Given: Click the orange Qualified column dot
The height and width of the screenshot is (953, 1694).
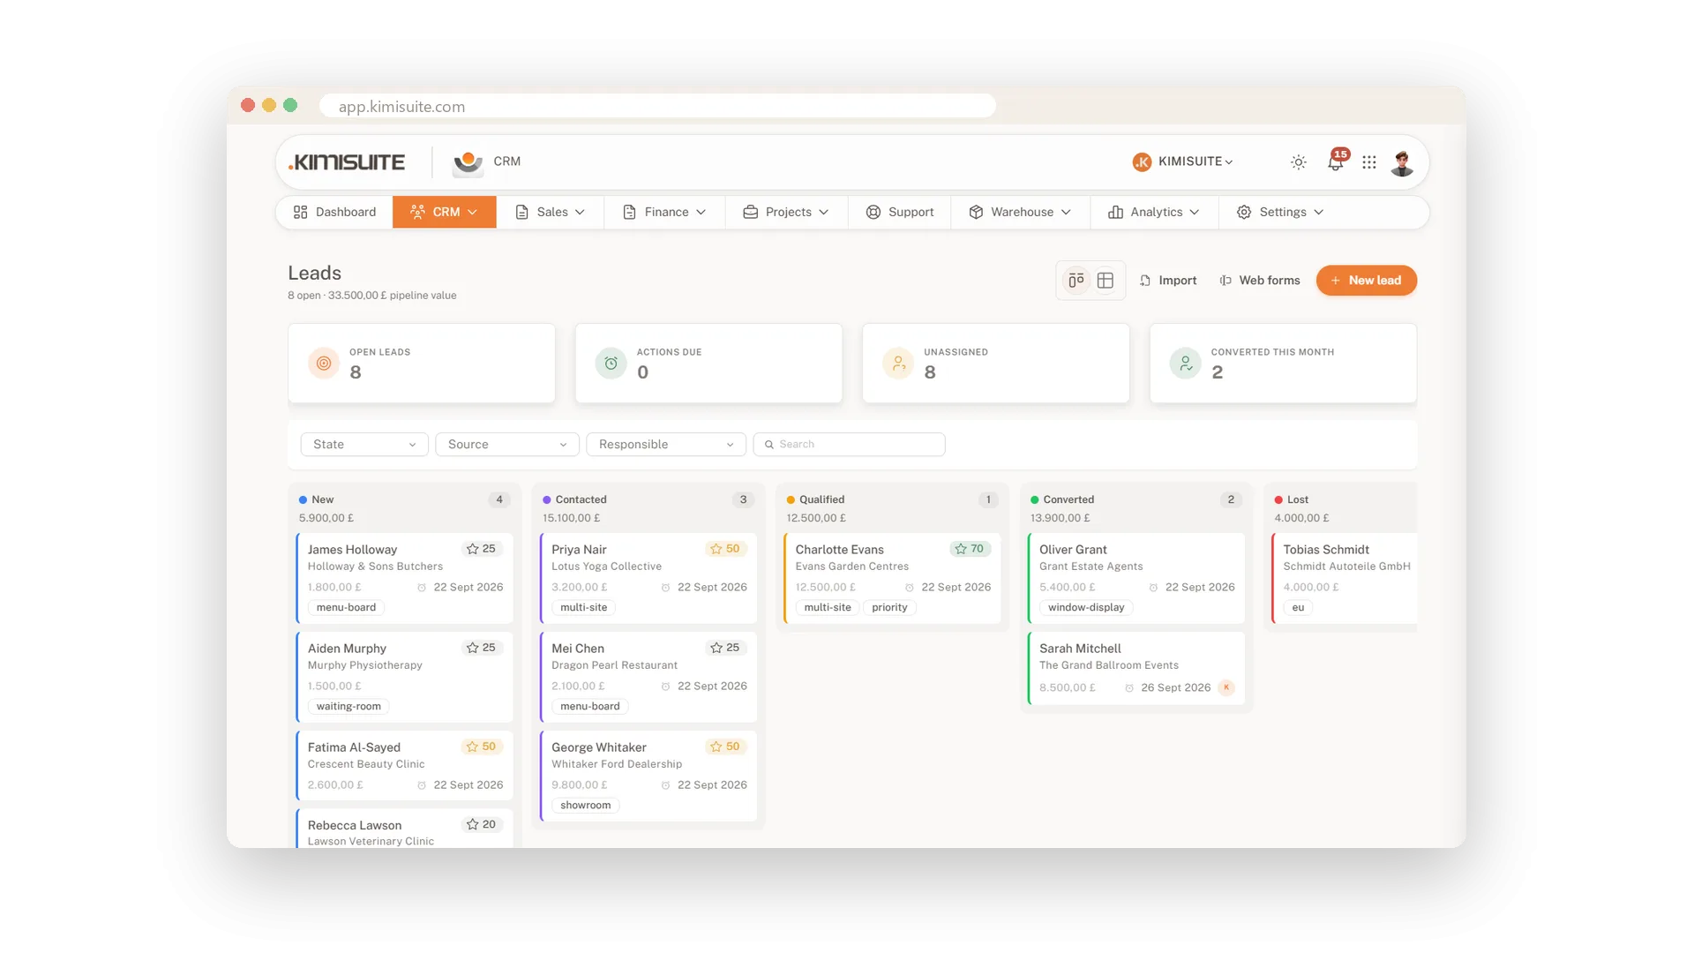Looking at the screenshot, I should 791,500.
